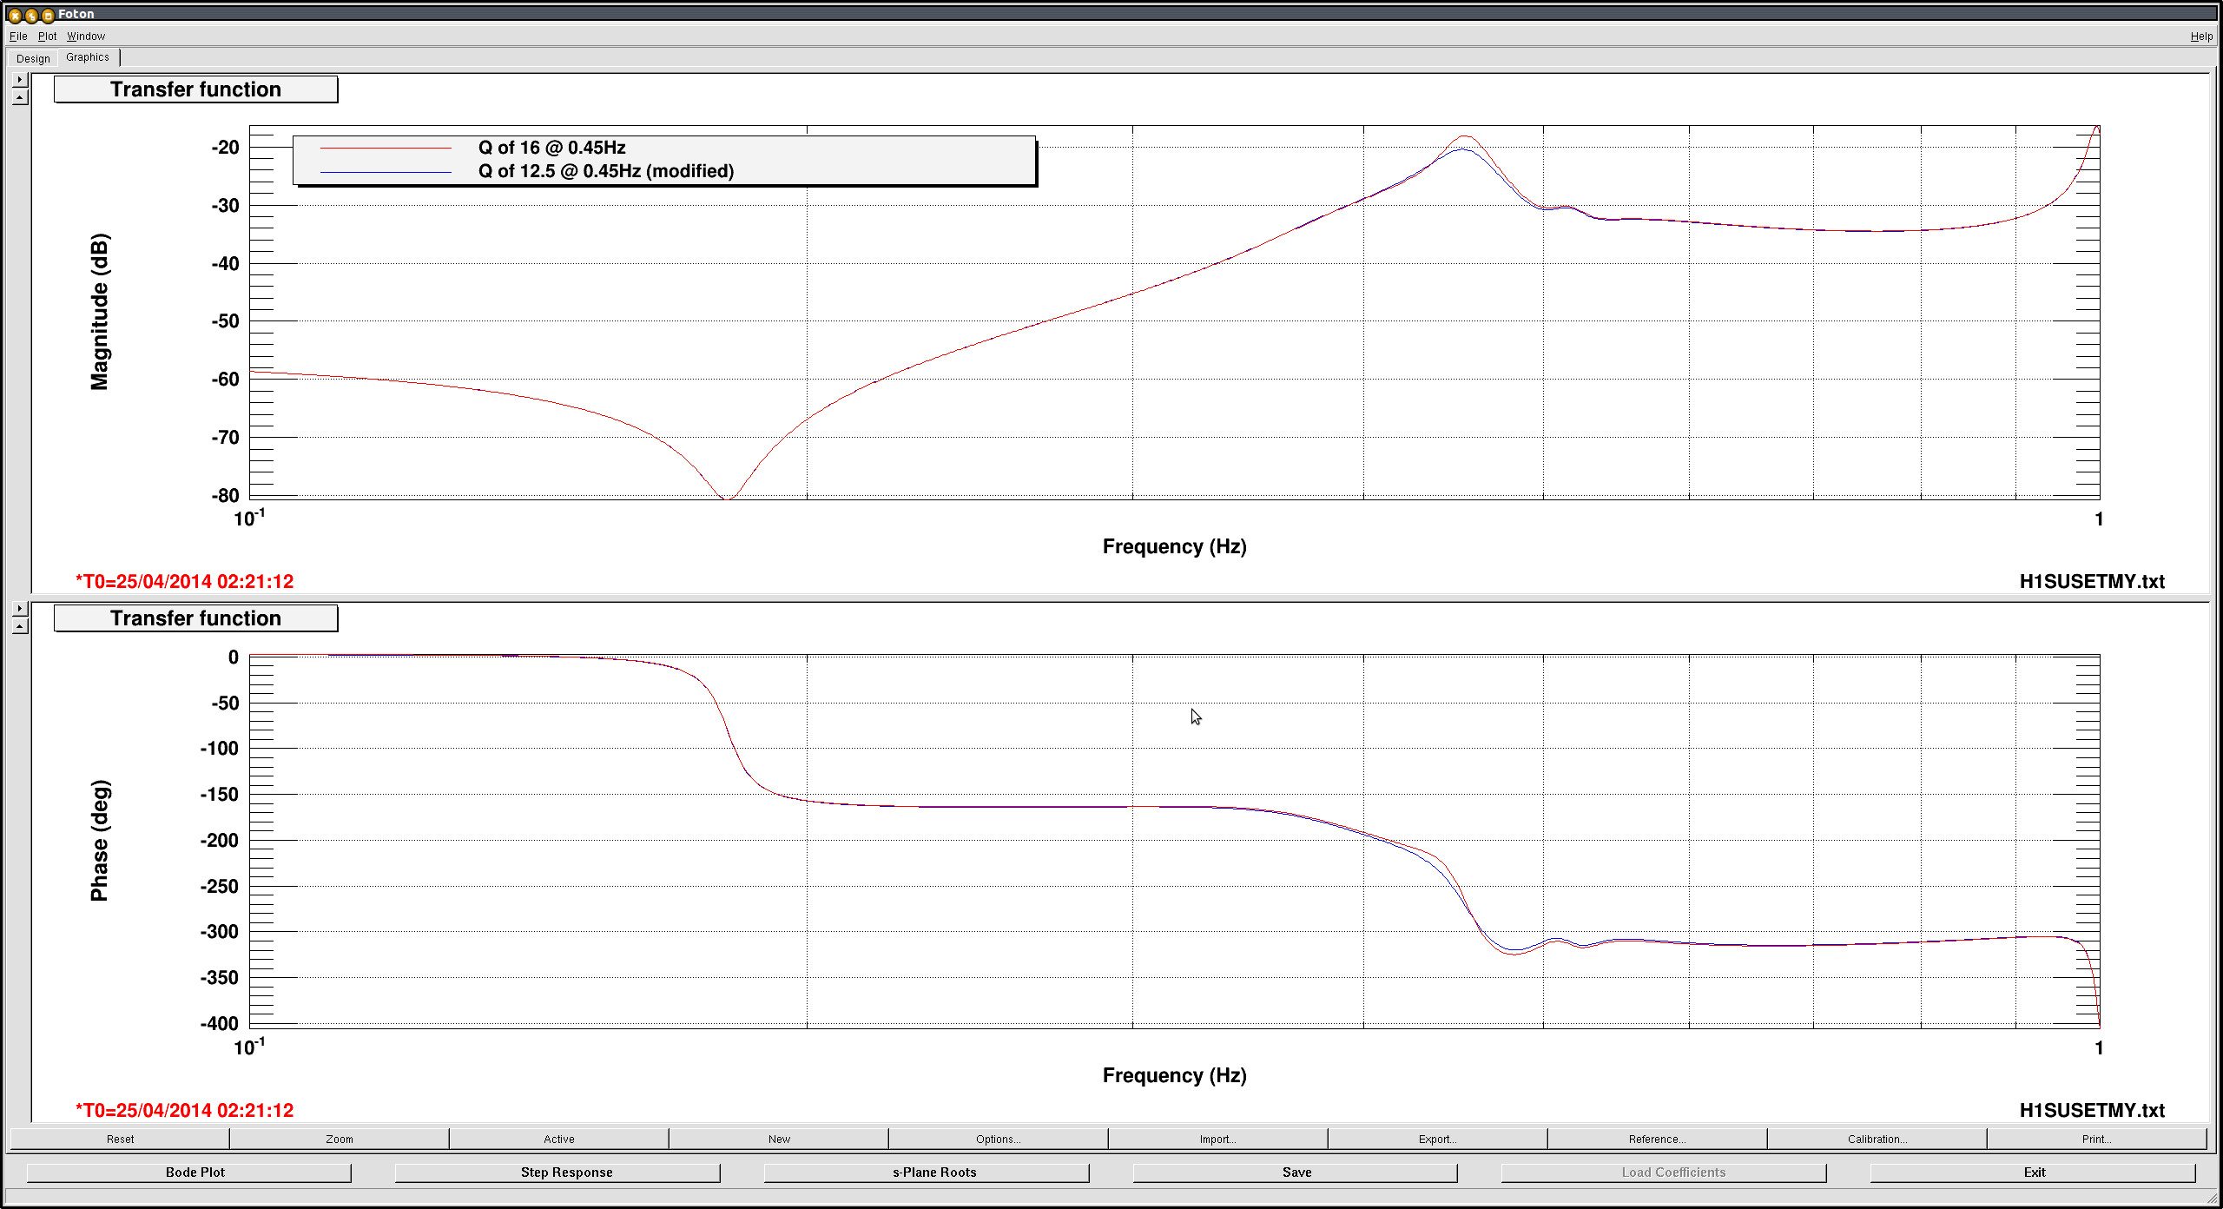Viewport: 2223px width, 1209px height.
Task: Click the Import... button
Action: click(x=1218, y=1139)
